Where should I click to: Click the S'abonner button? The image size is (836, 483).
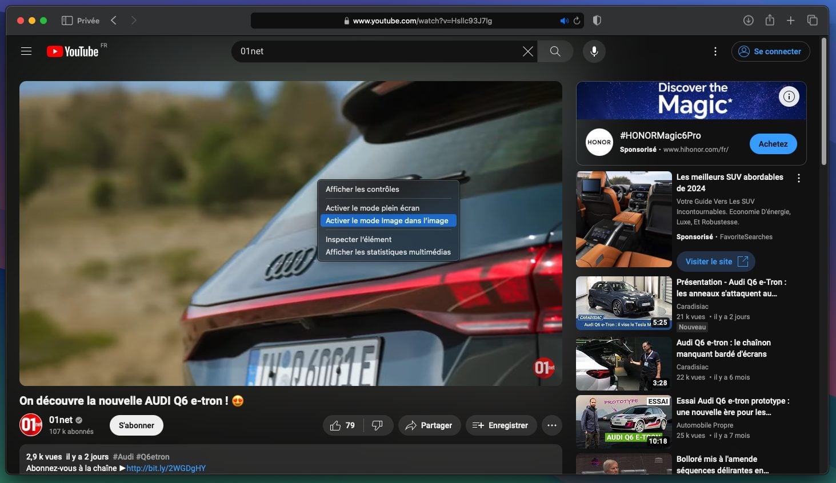[x=137, y=425]
